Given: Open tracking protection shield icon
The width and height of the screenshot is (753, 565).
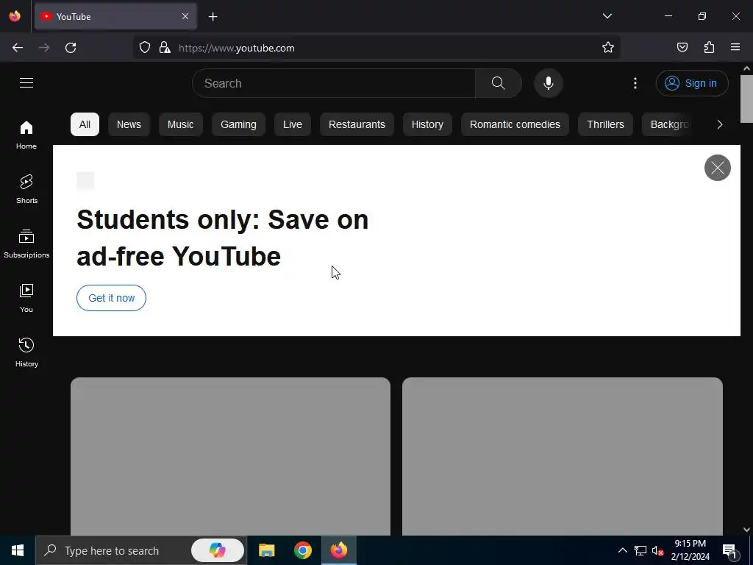Looking at the screenshot, I should point(145,48).
